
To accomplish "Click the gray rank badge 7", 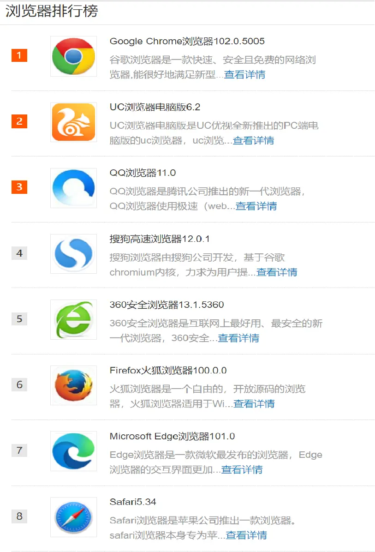I will (x=19, y=450).
